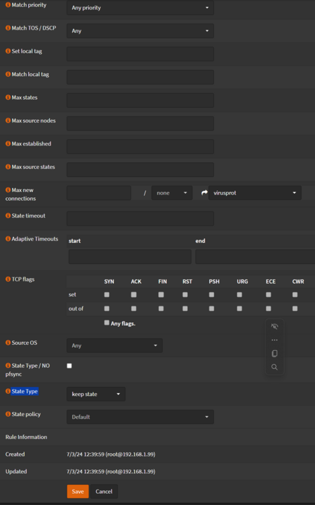Image resolution: width=315 pixels, height=505 pixels.
Task: Check the RST flag in the out of row
Action: tap(185, 308)
